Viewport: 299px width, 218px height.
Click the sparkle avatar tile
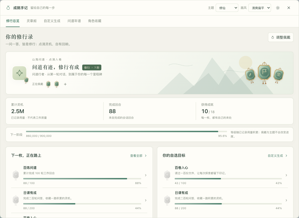coord(19,73)
